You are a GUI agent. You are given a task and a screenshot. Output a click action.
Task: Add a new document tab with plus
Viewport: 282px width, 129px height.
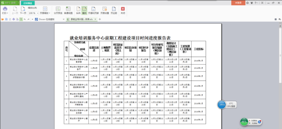click(100, 19)
